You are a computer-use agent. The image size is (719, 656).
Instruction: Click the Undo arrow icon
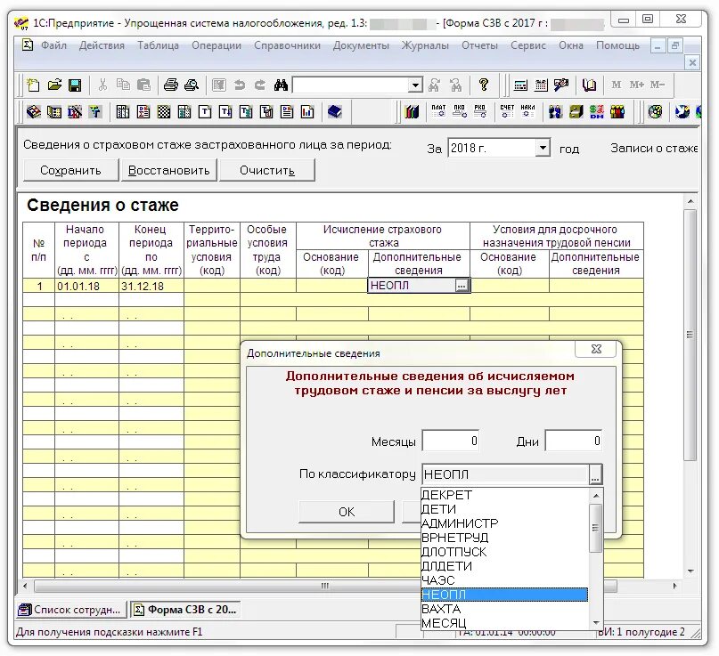coord(240,85)
